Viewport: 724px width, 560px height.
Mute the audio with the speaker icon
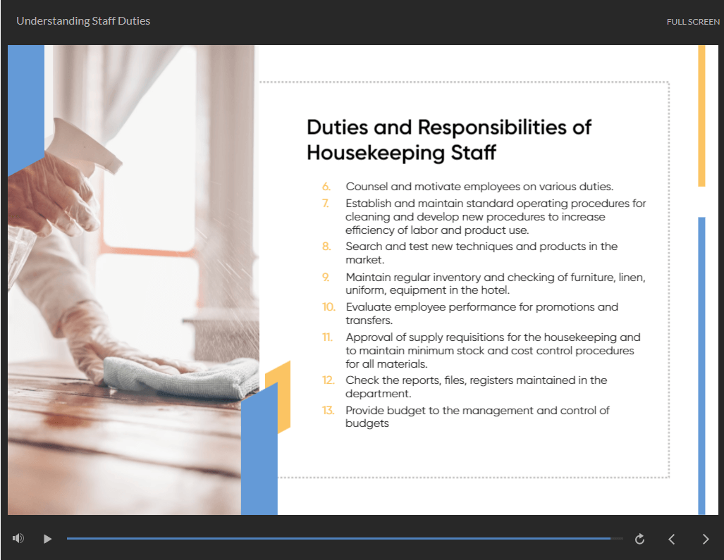18,538
